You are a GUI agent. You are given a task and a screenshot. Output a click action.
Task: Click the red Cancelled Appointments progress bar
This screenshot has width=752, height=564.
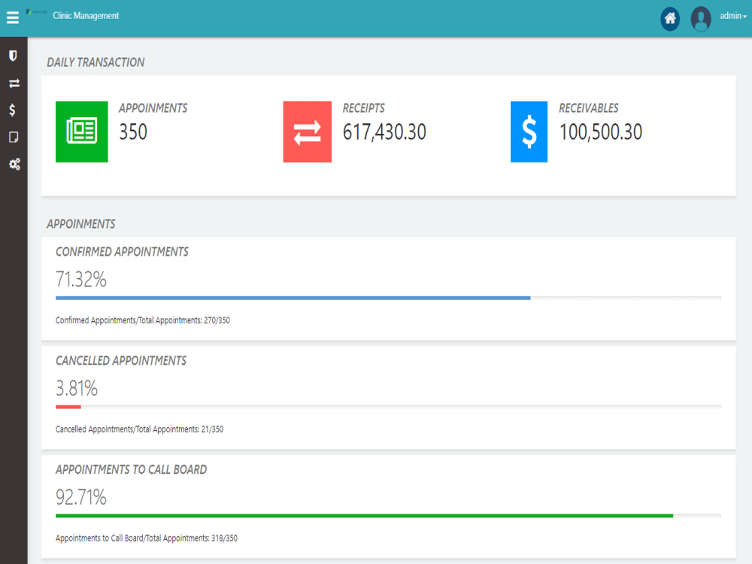68,407
